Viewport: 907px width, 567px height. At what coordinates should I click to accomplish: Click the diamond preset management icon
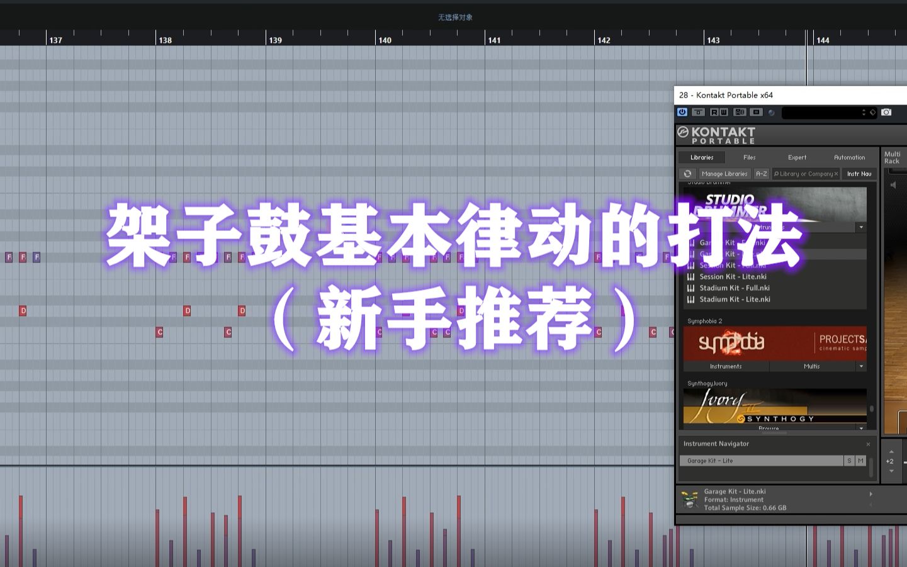(872, 113)
